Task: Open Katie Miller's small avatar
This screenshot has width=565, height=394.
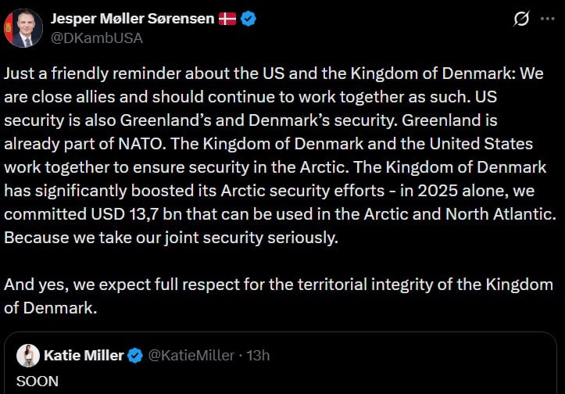Action: click(x=29, y=356)
